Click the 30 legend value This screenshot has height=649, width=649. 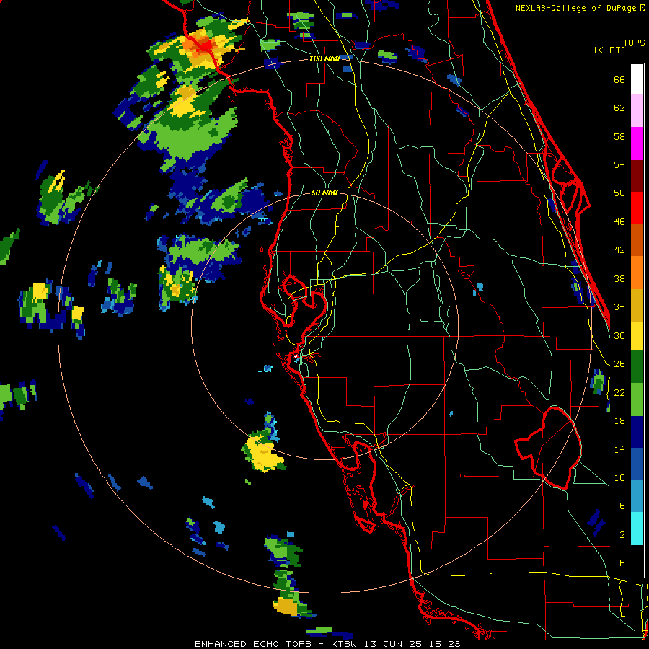click(x=619, y=335)
